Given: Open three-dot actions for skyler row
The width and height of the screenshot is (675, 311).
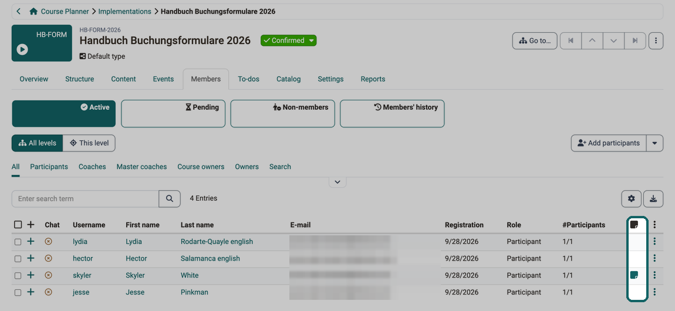Looking at the screenshot, I should point(655,275).
